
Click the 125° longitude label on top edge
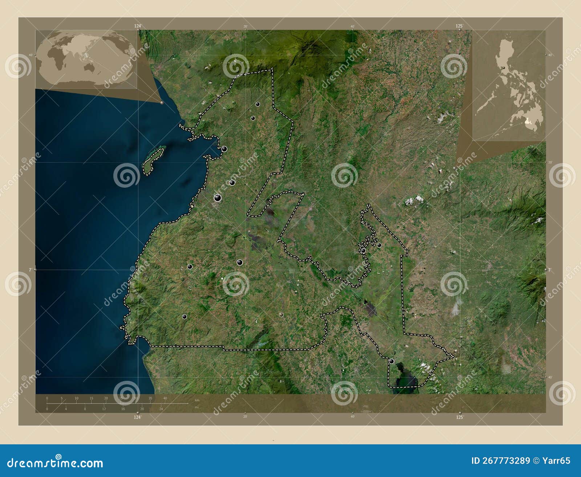pos(459,26)
